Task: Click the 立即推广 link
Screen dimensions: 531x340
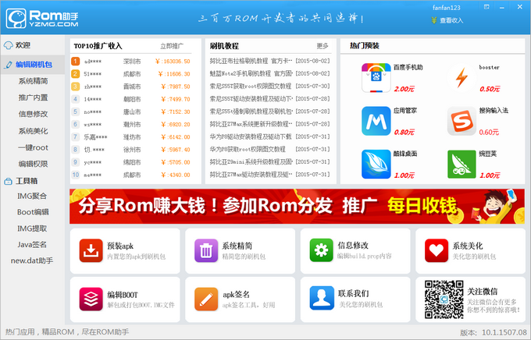Action: coord(171,46)
